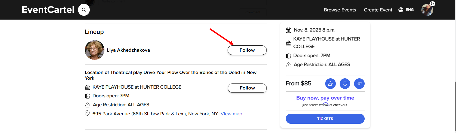The width and height of the screenshot is (456, 133).
Task: Click the venue building icon in the ticket card
Action: pyautogui.click(x=288, y=43)
